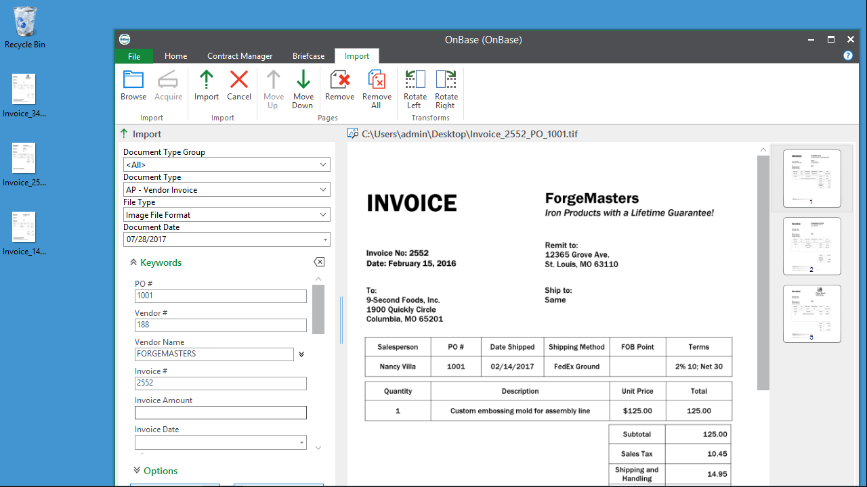Click the Invoice Amount input field

coord(220,413)
